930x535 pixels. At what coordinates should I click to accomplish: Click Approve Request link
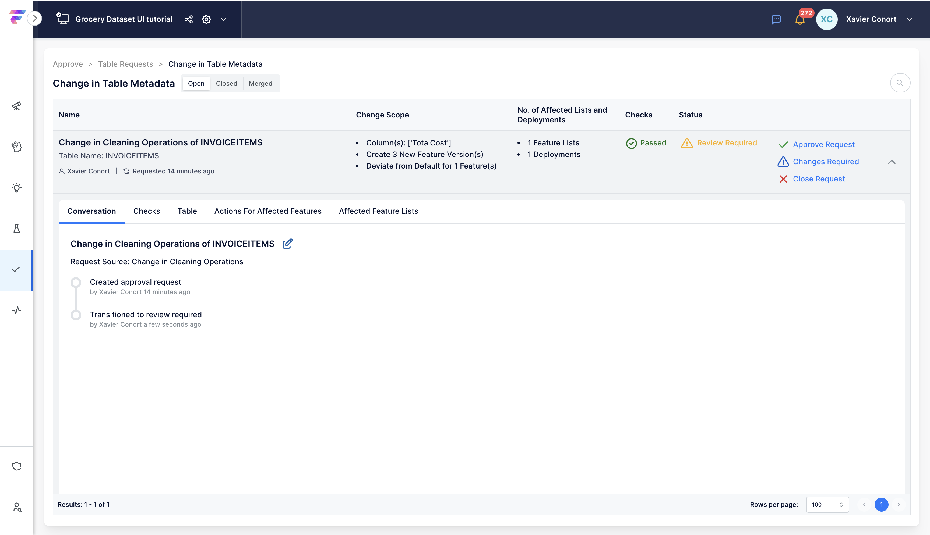click(823, 144)
